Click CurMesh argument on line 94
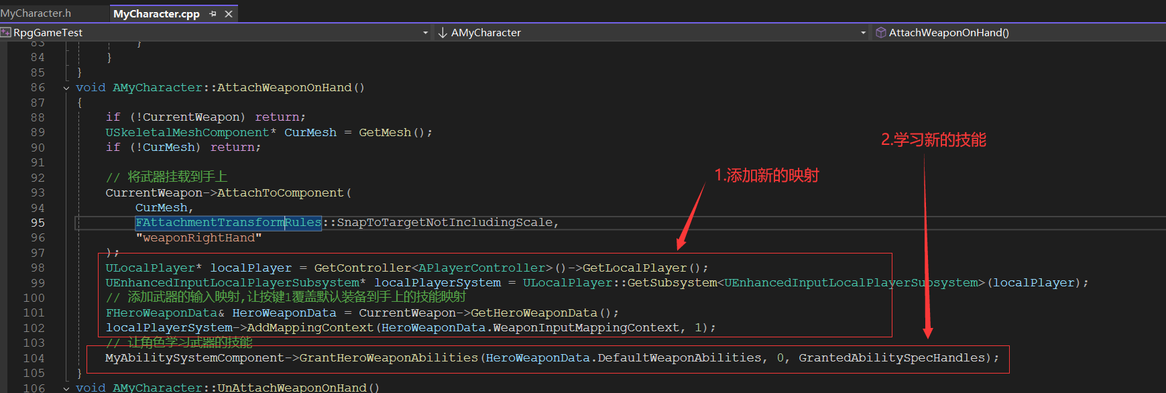The height and width of the screenshot is (393, 1166). click(161, 208)
